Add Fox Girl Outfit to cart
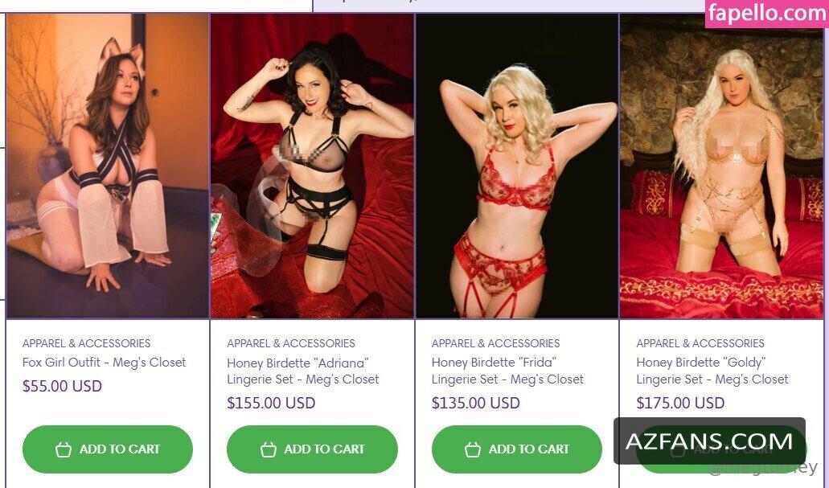The image size is (829, 488). (107, 449)
